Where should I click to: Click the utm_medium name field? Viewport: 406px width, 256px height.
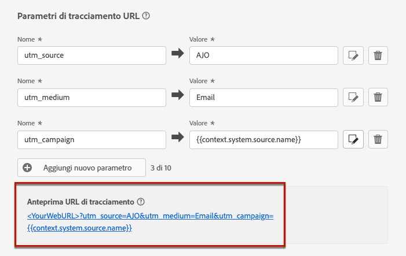coord(92,98)
